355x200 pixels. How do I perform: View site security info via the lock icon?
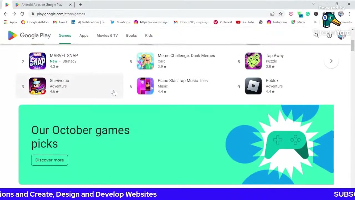point(33,14)
